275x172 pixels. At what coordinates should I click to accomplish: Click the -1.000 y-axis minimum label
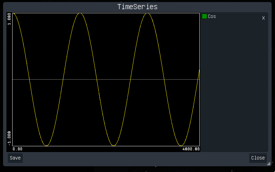point(9,138)
